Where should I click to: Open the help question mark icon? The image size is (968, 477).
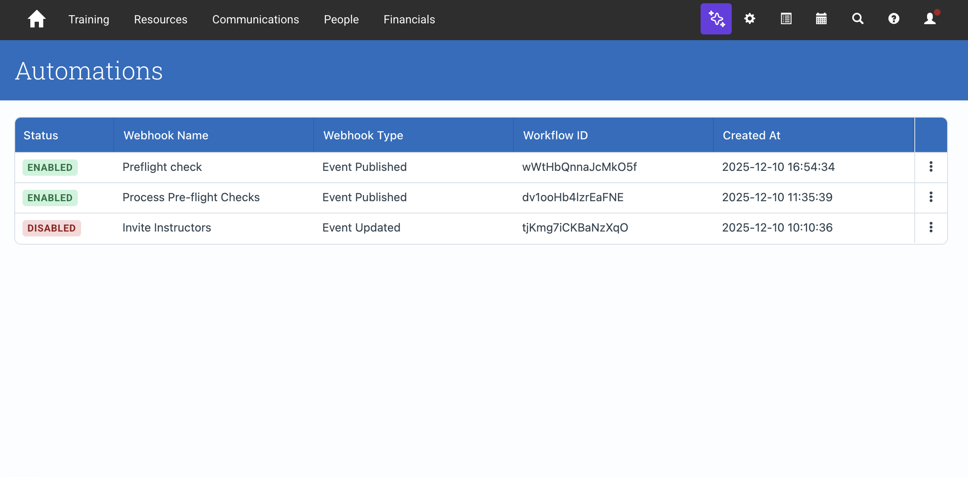coord(893,19)
